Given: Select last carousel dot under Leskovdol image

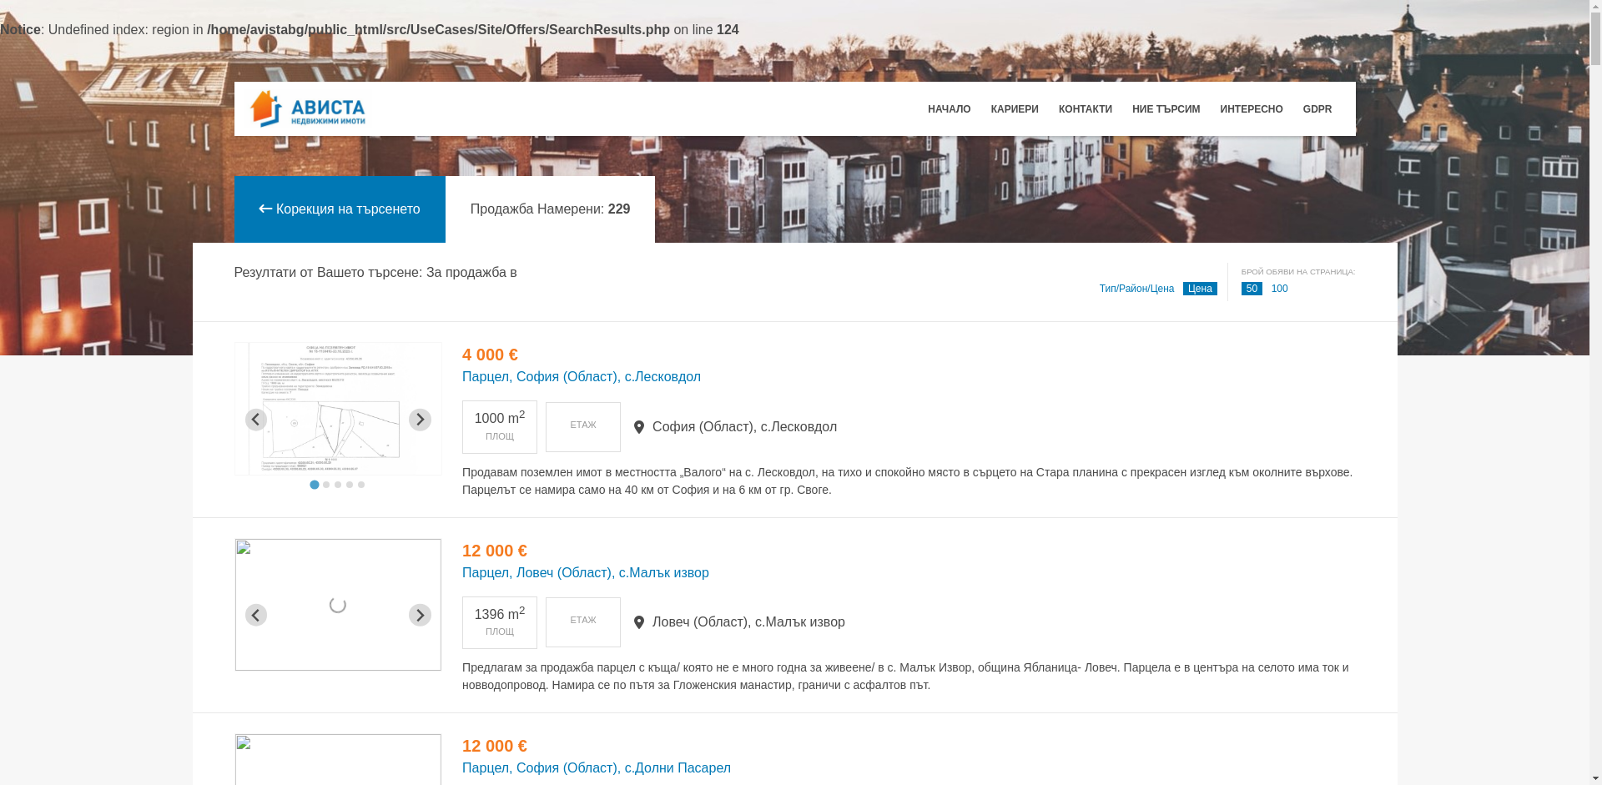Looking at the screenshot, I should (361, 485).
